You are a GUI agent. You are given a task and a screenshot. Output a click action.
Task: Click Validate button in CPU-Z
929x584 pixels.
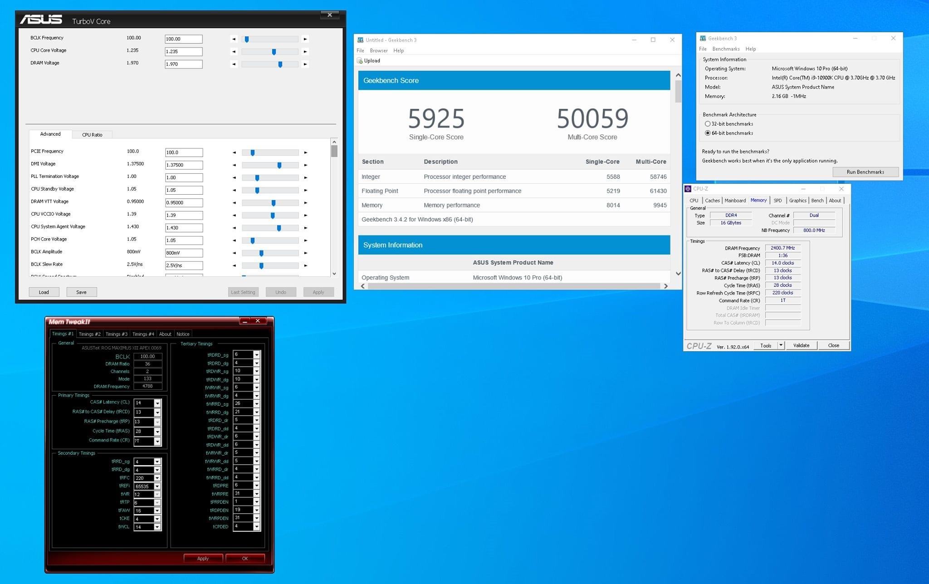pyautogui.click(x=801, y=345)
